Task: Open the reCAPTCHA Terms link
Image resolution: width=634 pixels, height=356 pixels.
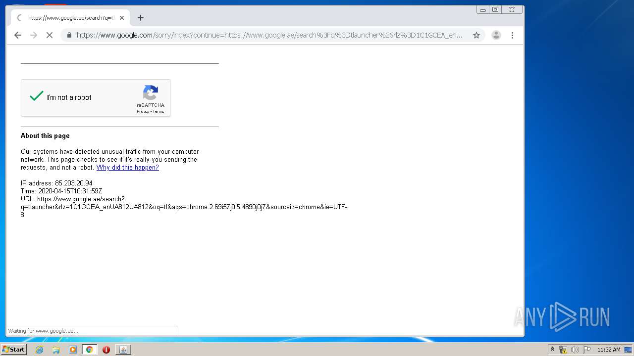Action: coord(158,111)
